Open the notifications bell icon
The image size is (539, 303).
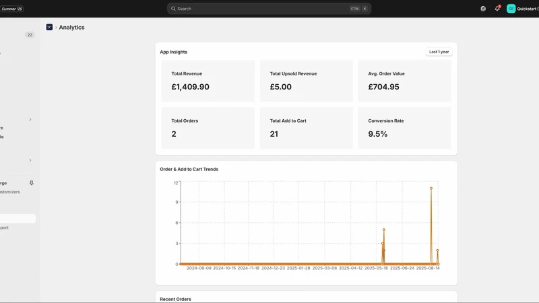497,9
